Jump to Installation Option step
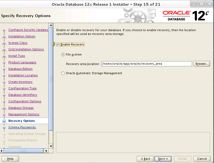Image resolution: width=214 pixels, height=163 pixels. coord(22,37)
